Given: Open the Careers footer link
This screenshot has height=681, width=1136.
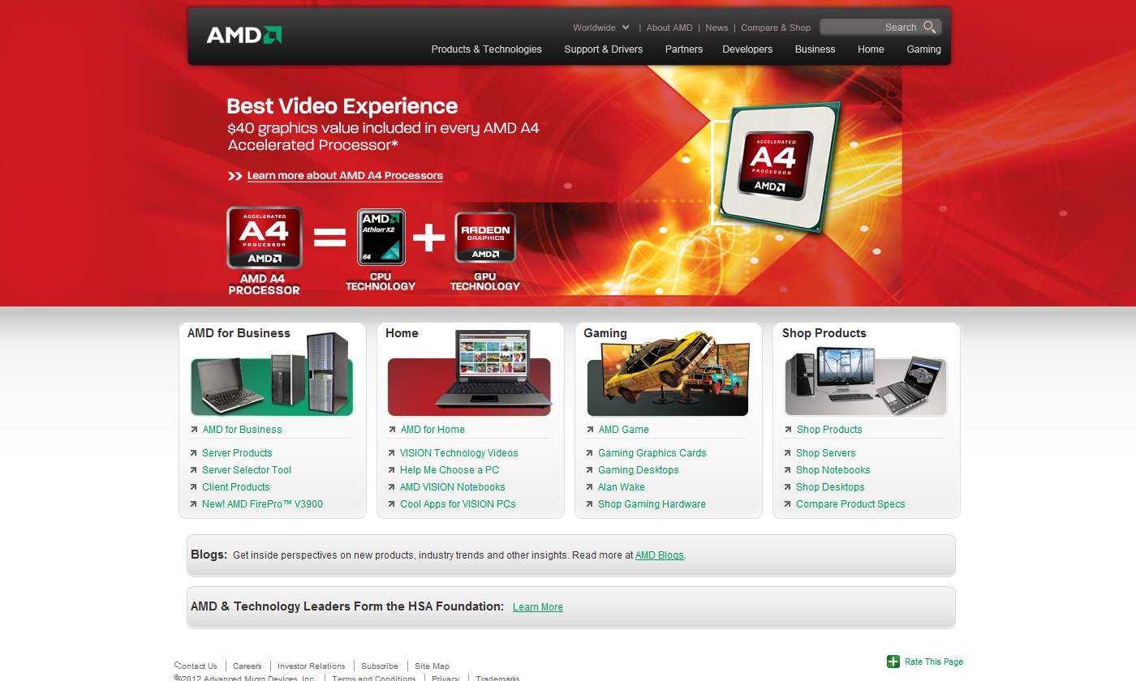Looking at the screenshot, I should point(247,666).
